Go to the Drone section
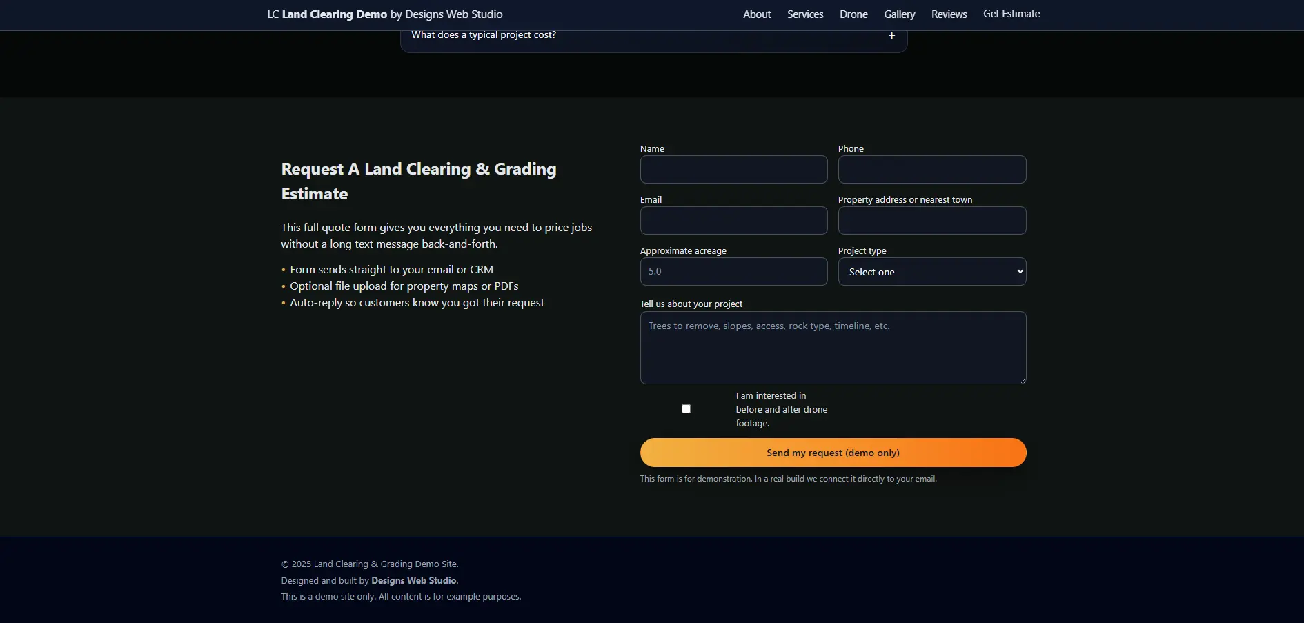The image size is (1304, 623). (853, 14)
